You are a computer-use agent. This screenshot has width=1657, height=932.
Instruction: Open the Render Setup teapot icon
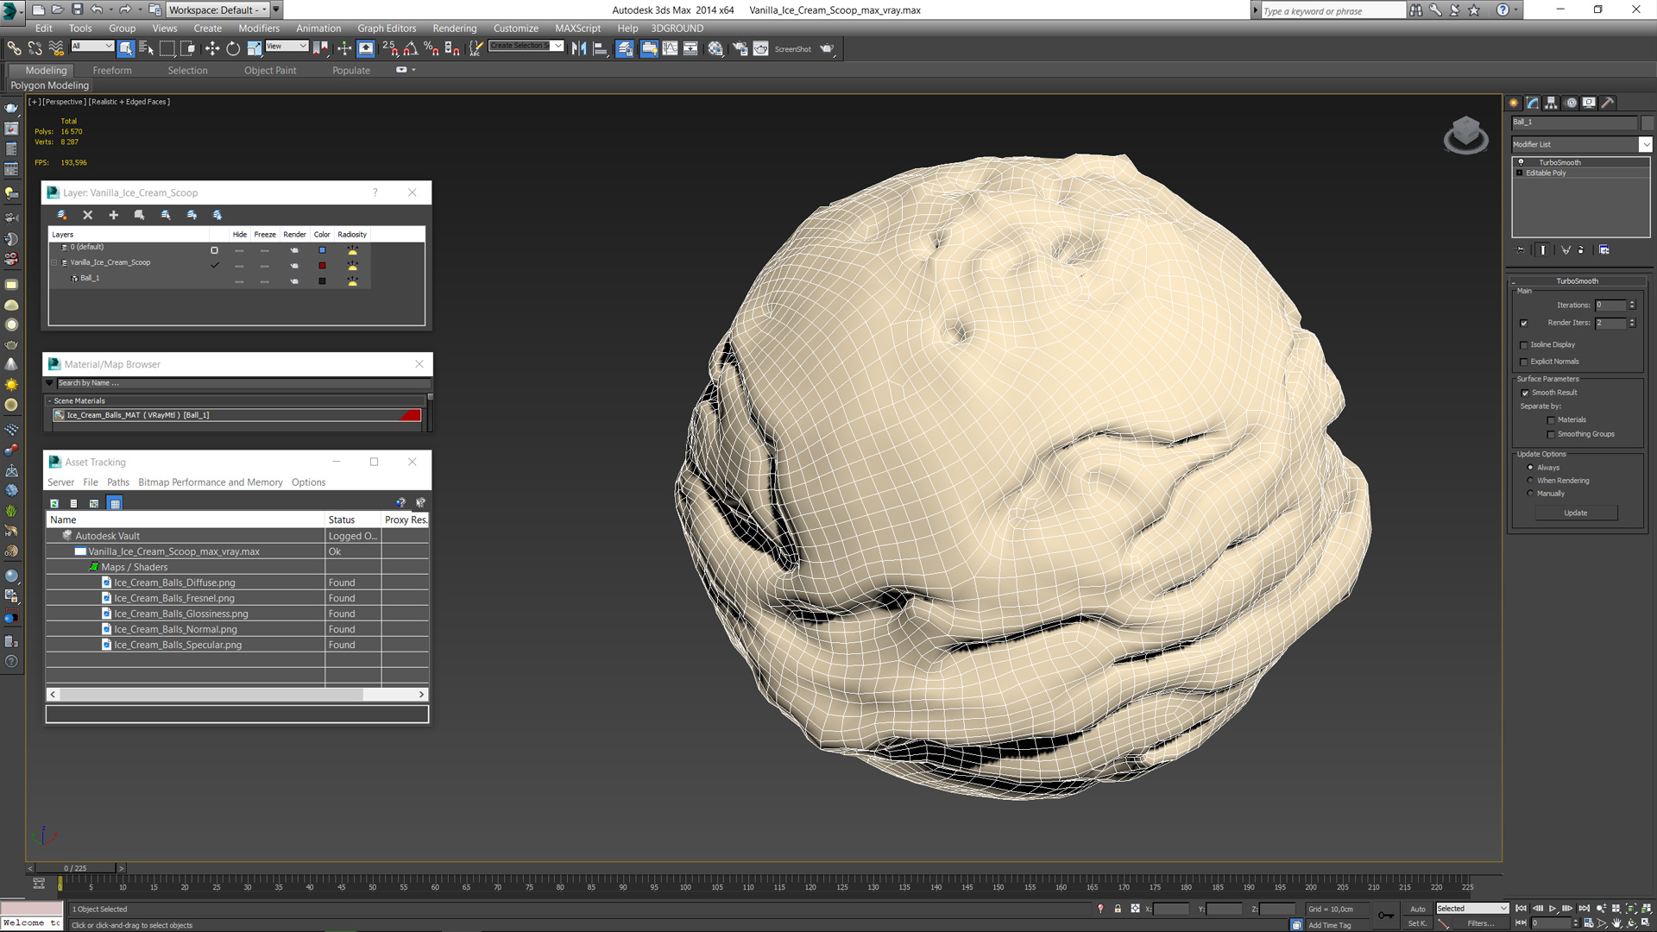tap(740, 48)
